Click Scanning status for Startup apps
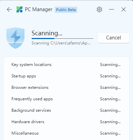Image resolution: width=133 pixels, height=140 pixels. point(110,76)
